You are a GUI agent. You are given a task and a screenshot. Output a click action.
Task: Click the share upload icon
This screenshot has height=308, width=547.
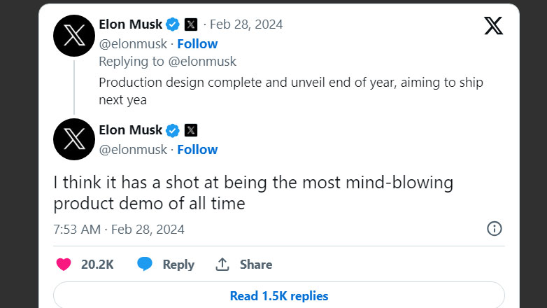point(222,265)
